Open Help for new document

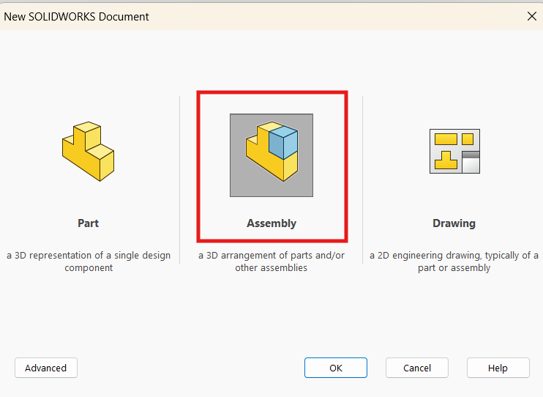click(x=498, y=368)
